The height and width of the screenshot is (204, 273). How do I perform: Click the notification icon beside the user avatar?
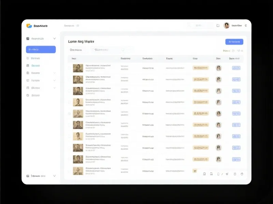coord(218,26)
